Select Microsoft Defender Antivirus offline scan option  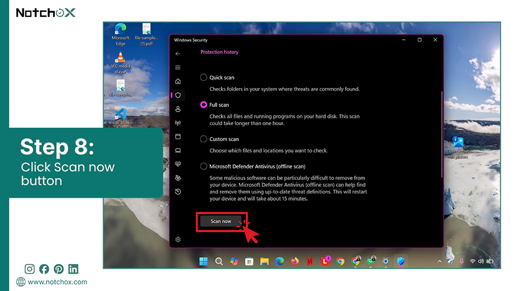pyautogui.click(x=204, y=167)
